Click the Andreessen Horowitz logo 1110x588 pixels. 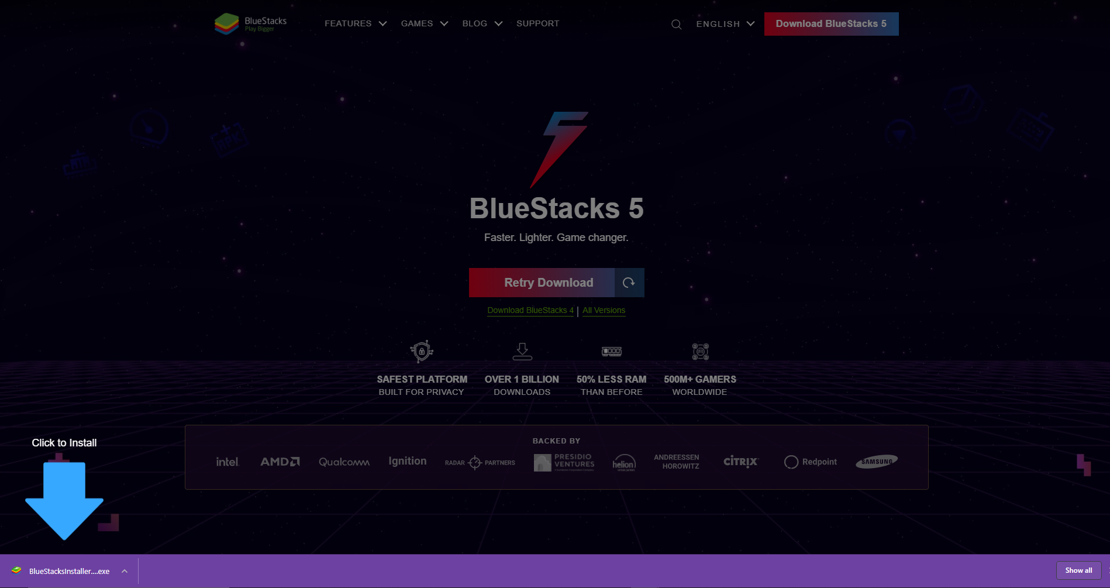click(677, 462)
